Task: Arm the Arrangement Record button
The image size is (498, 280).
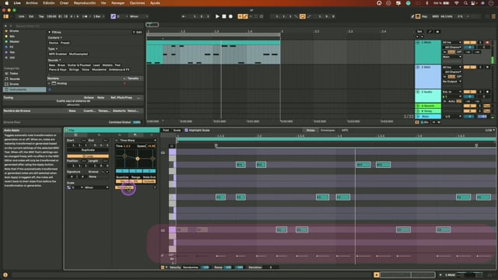Action: 230,16
